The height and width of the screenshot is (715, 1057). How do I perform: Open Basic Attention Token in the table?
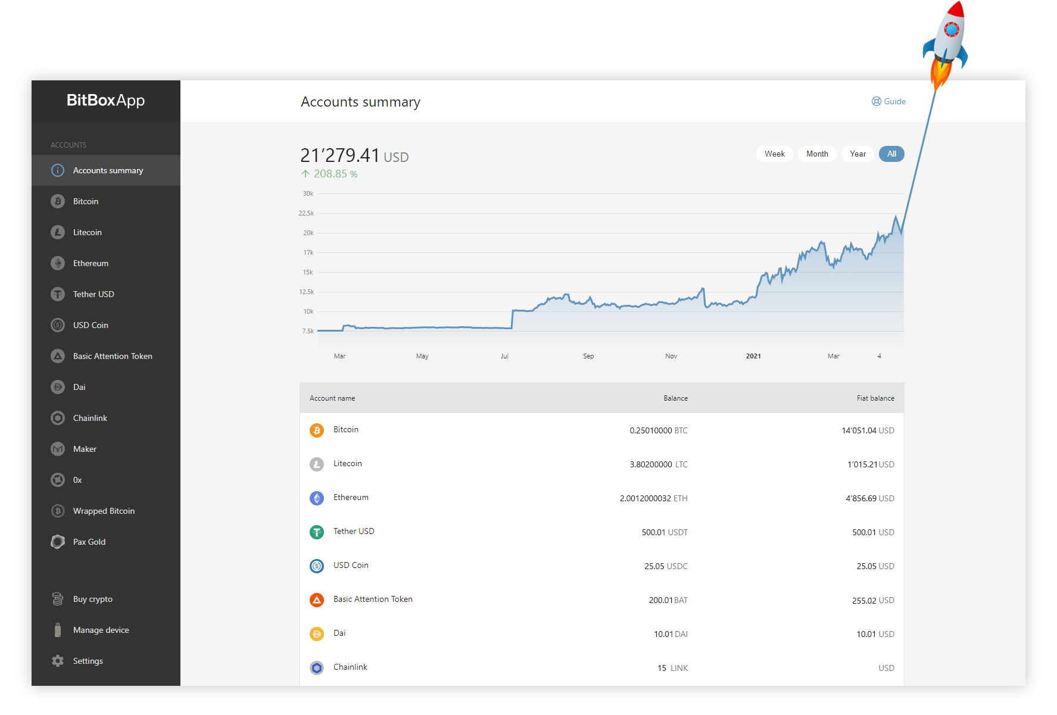click(x=373, y=599)
